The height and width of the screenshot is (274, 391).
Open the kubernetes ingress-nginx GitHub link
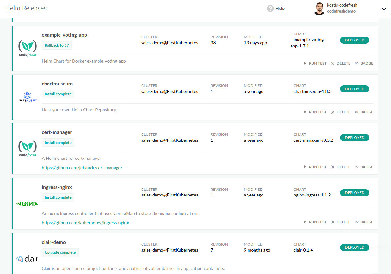coord(85,223)
